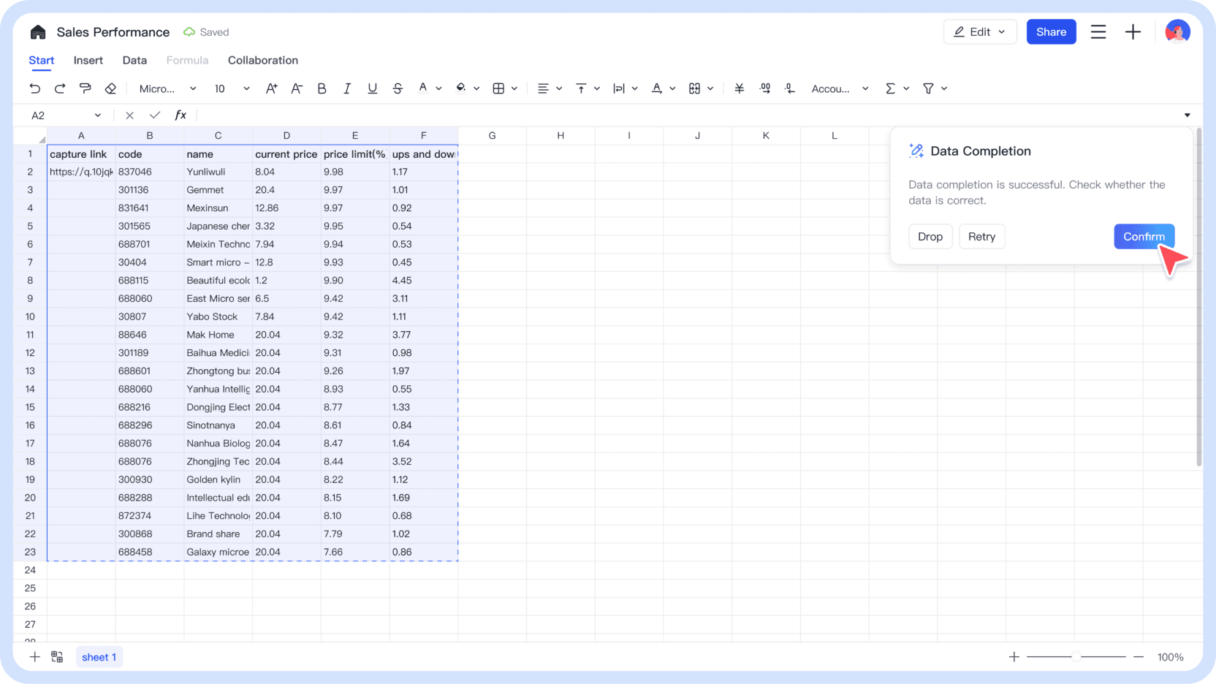Click the text rotation icon
This screenshot has width=1216, height=684.
click(x=657, y=88)
